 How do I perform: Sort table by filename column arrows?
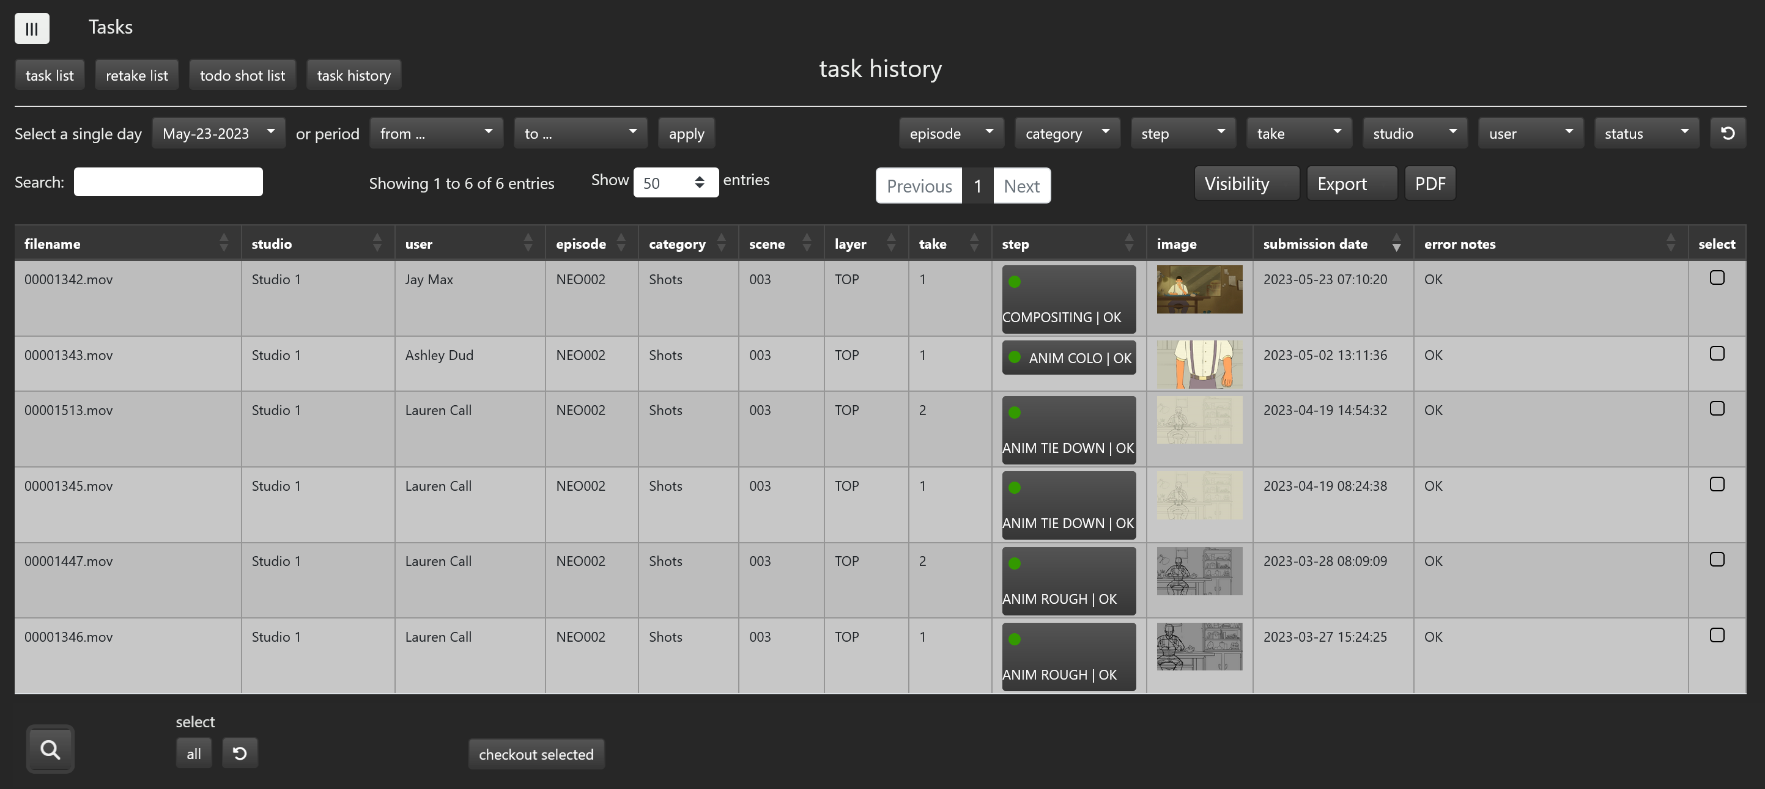point(223,243)
